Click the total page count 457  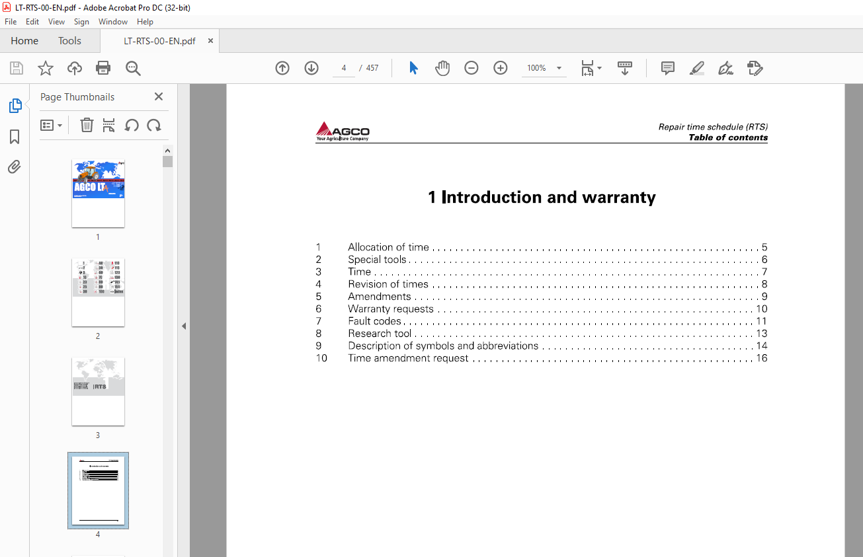(372, 68)
